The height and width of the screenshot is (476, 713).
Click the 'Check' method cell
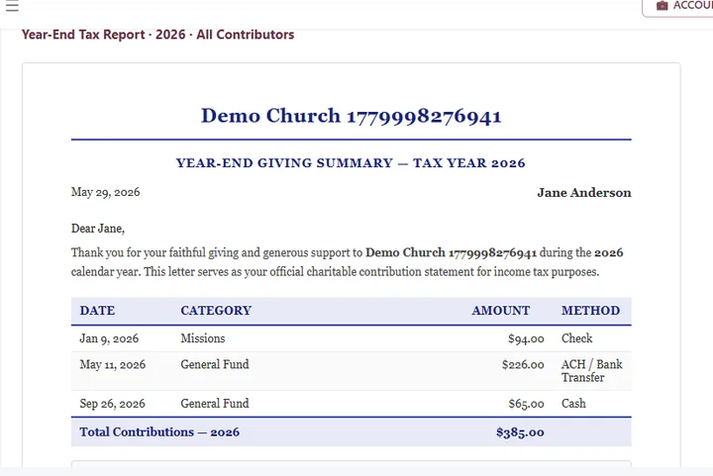coord(577,338)
